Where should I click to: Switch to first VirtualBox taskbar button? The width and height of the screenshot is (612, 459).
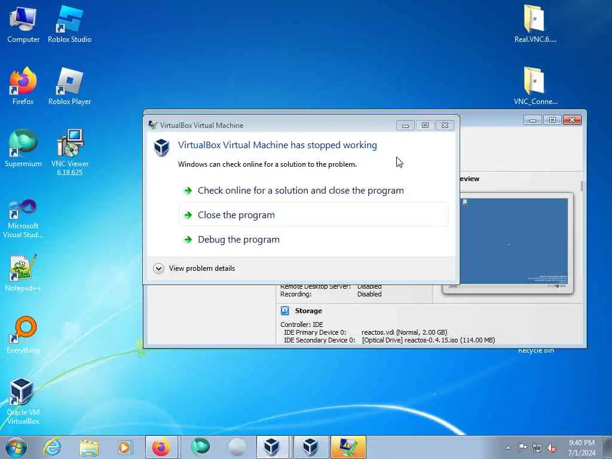coord(272,447)
